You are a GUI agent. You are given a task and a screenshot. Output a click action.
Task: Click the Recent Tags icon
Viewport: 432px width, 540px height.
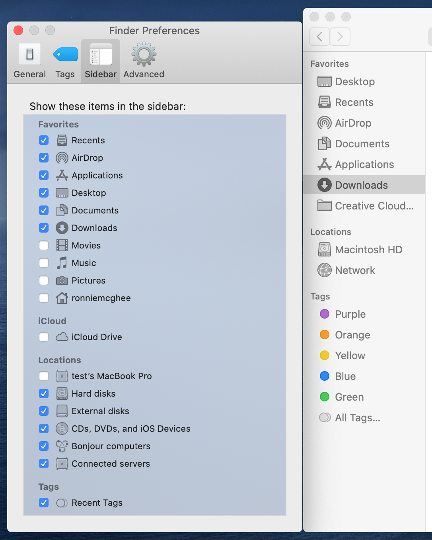tap(62, 503)
